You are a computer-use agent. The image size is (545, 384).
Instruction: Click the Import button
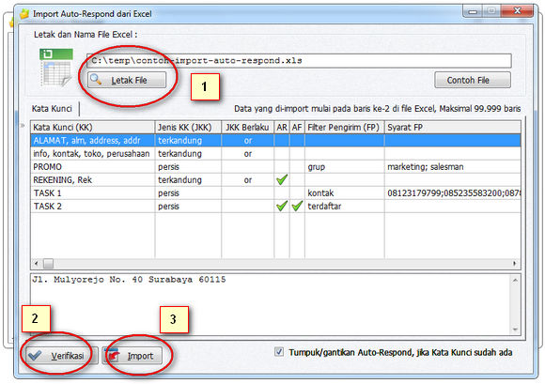pos(132,356)
